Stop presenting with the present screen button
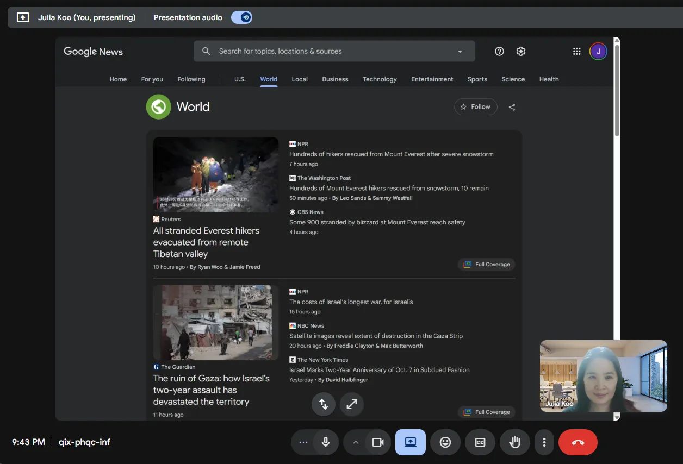This screenshot has height=464, width=683. (x=411, y=442)
